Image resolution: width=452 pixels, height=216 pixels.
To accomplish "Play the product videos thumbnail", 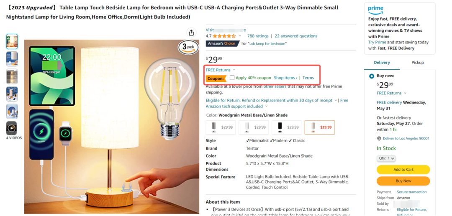I will pos(12,128).
